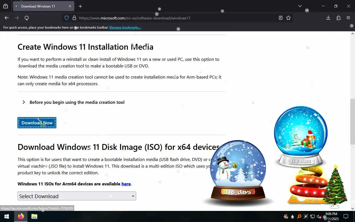Image resolution: width=355 pixels, height=222 pixels.
Task: Follow the Arm64 ISOs 'here' link
Action: click(x=126, y=184)
